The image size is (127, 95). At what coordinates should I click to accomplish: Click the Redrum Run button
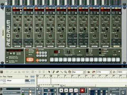tap(30, 60)
